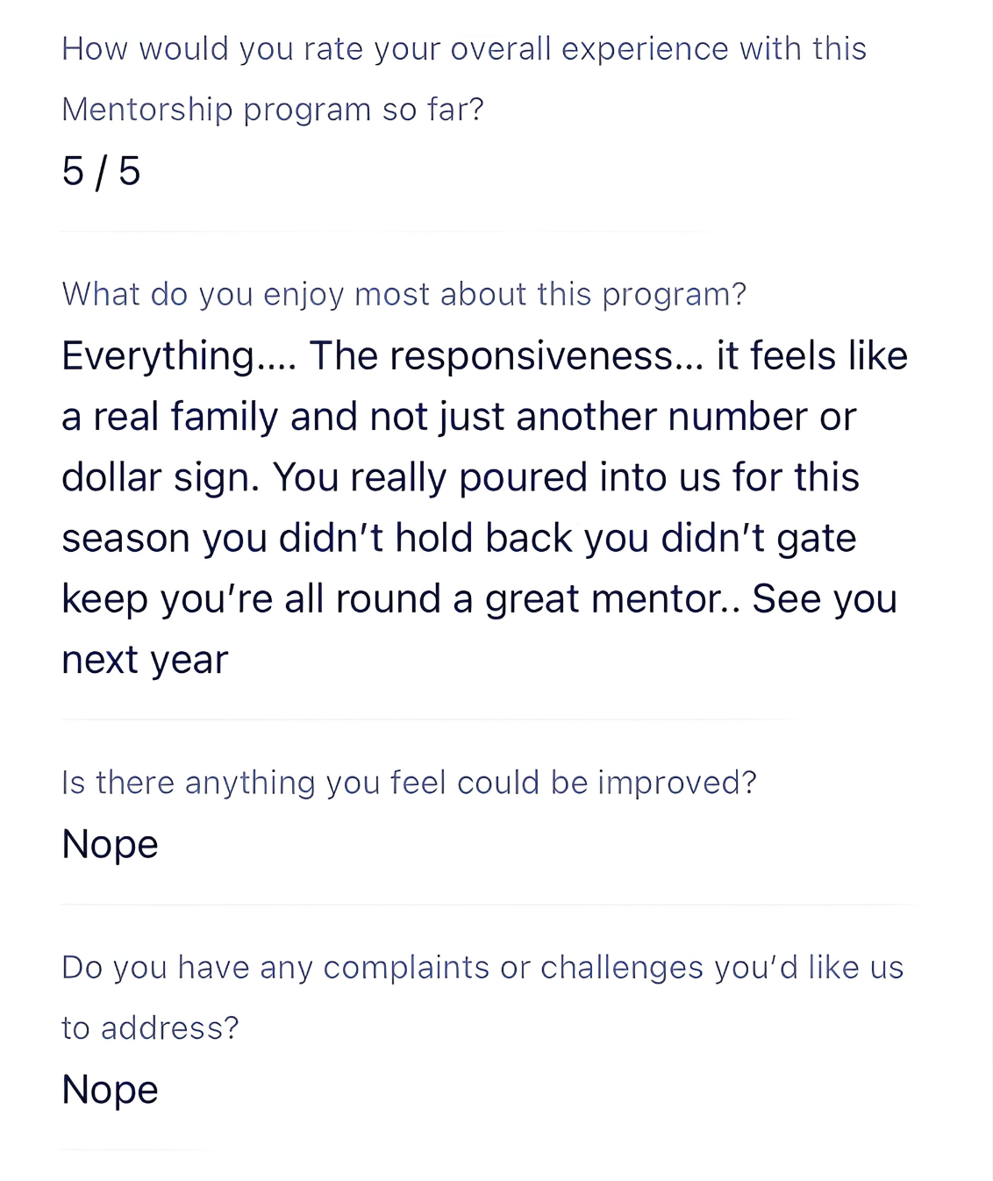
Task: Click "Nope" under the improvement question
Action: click(x=110, y=844)
